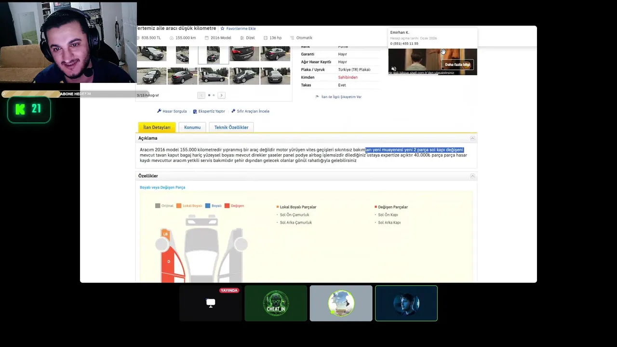Select the landscape avatar participant tile

pos(341,303)
